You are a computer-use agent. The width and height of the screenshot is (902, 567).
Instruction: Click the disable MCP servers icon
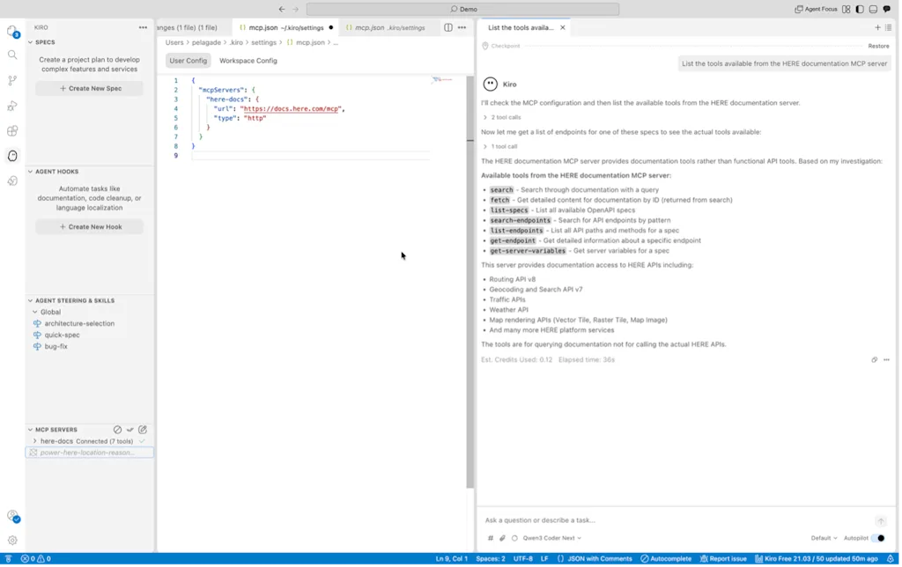[x=117, y=431]
